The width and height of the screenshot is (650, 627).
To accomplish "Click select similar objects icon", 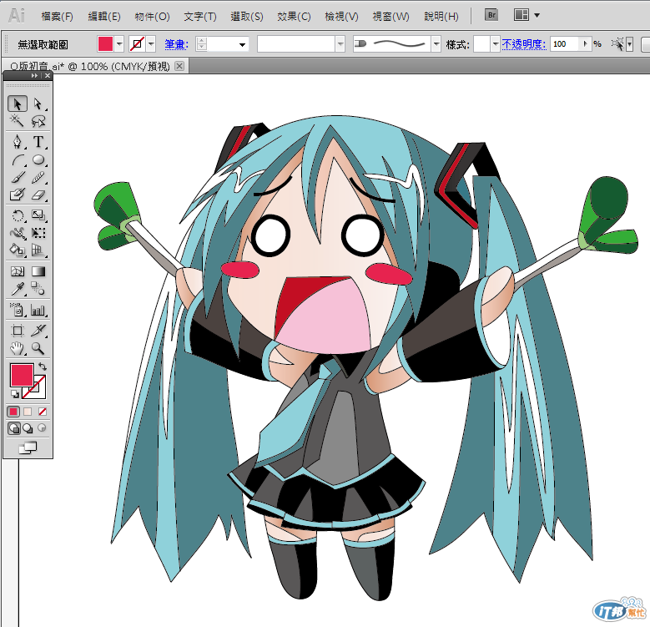I will (x=617, y=44).
